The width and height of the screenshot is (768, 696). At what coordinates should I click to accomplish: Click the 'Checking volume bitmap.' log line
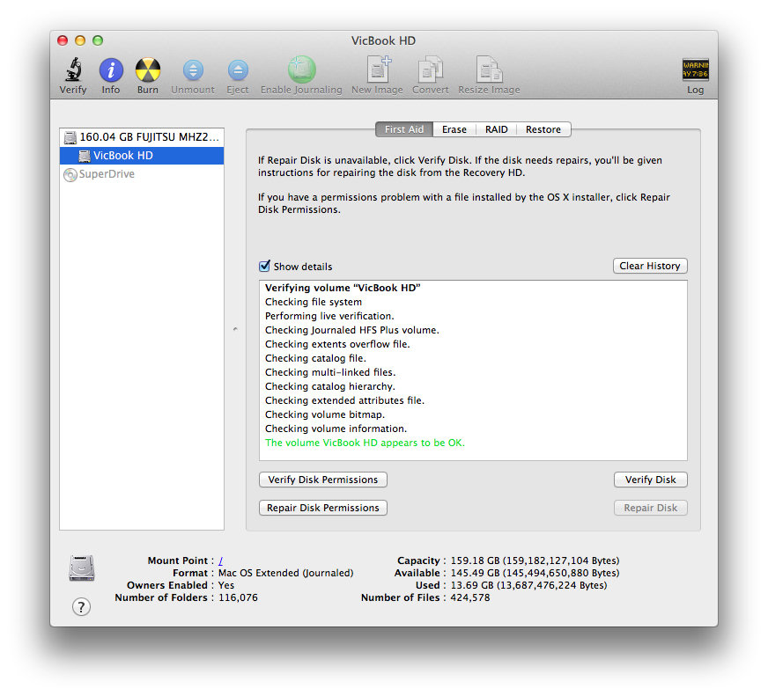click(325, 415)
